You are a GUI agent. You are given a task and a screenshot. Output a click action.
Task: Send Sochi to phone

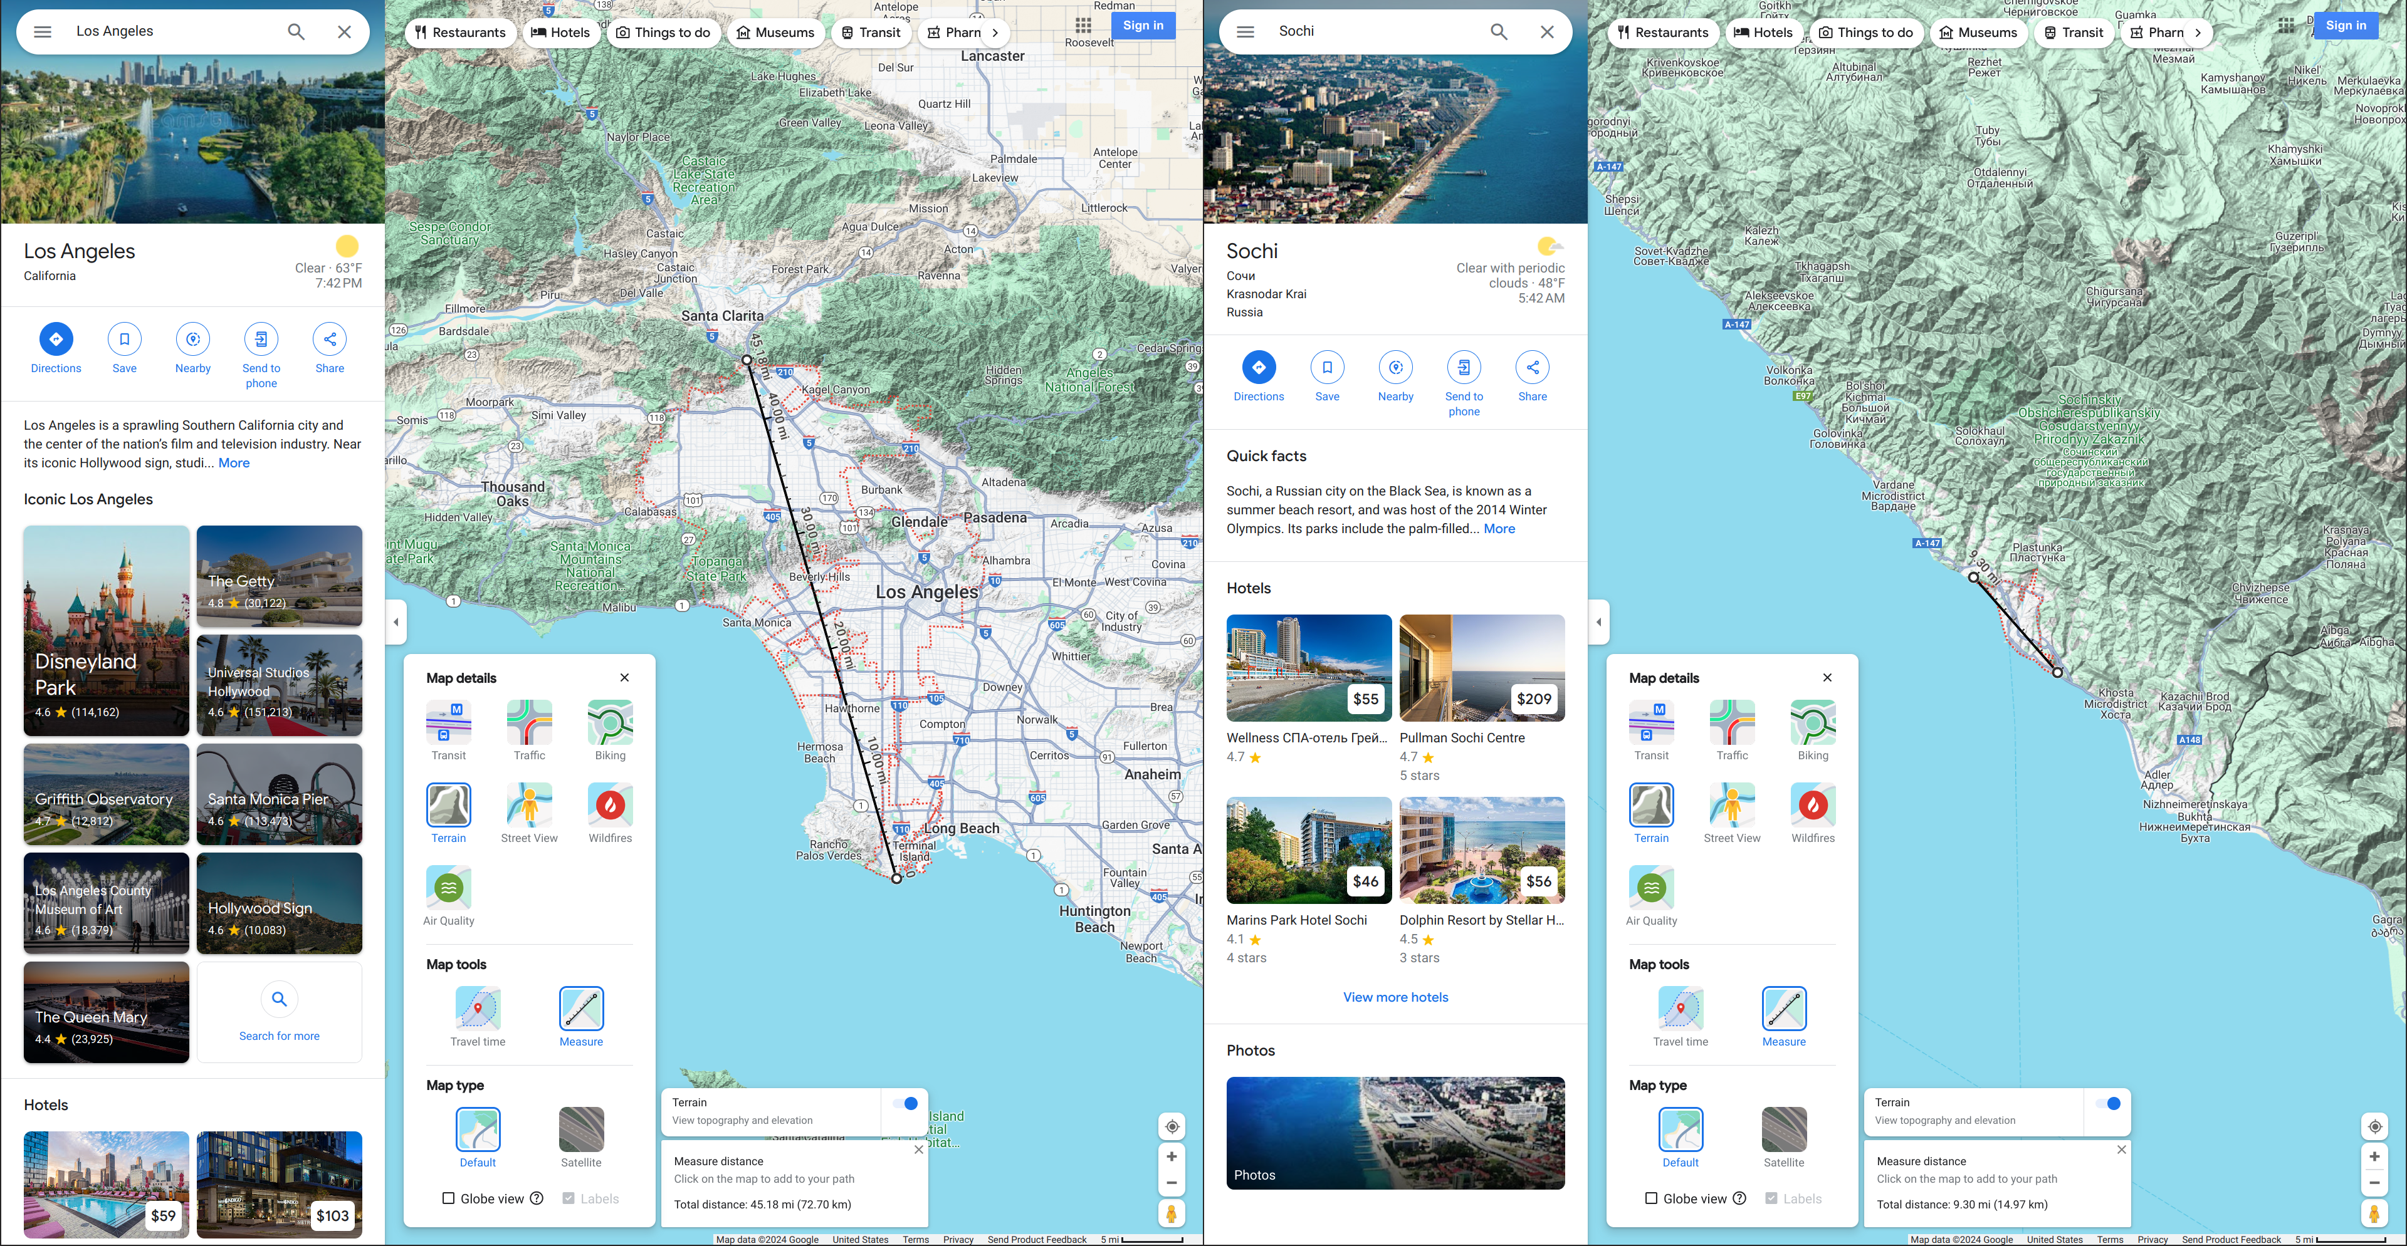[x=1464, y=384]
